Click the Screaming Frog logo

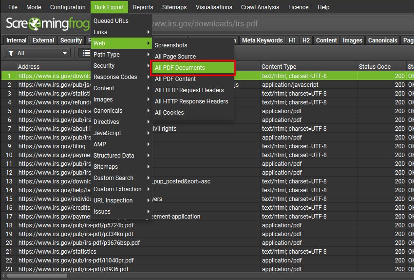click(48, 24)
